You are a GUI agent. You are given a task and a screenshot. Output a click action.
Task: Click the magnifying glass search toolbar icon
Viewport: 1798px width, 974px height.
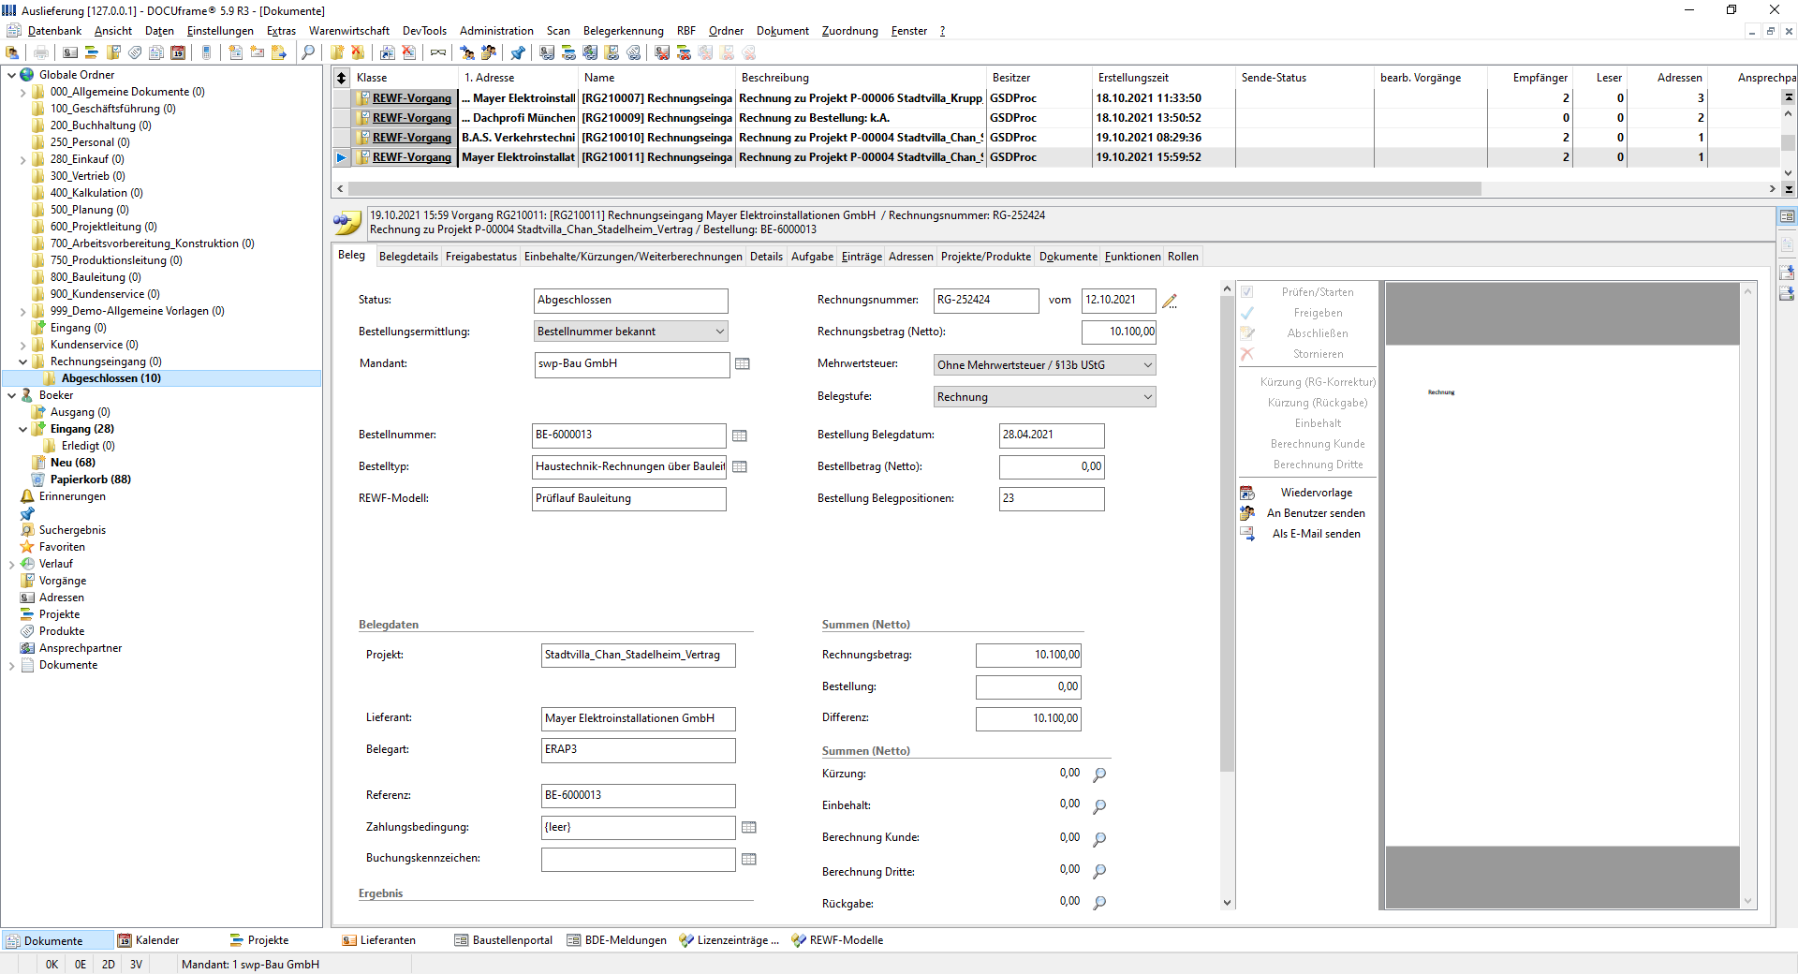click(308, 52)
